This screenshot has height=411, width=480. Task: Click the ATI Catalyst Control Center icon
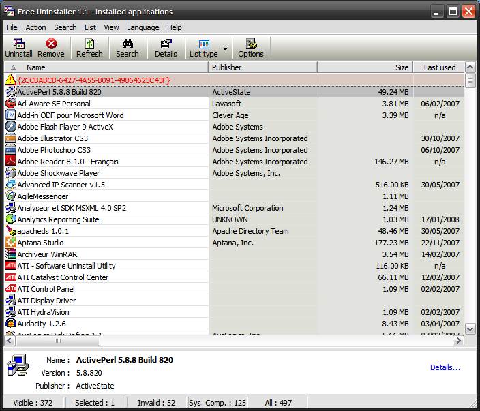11,277
